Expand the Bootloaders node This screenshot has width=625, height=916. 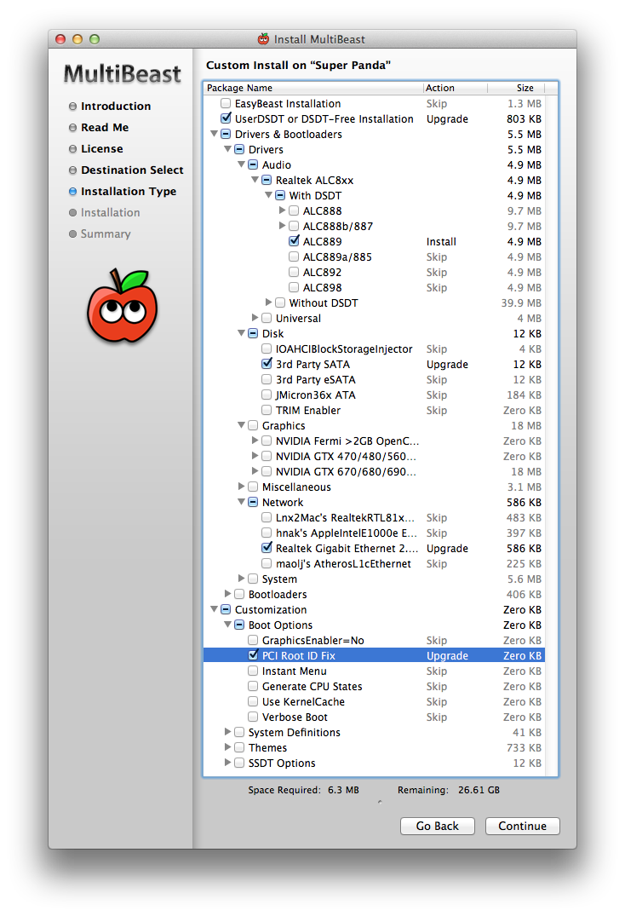click(x=228, y=594)
